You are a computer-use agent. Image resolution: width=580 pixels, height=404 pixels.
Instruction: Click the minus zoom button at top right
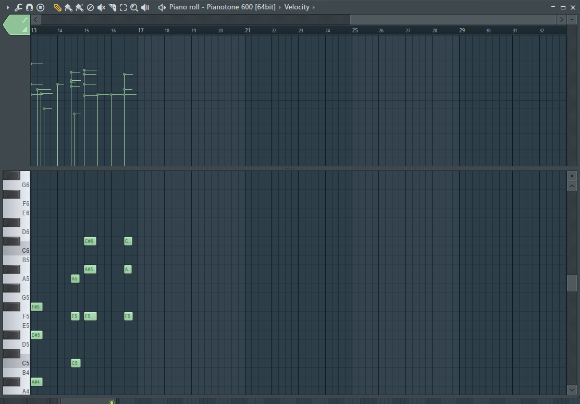pyautogui.click(x=572, y=20)
